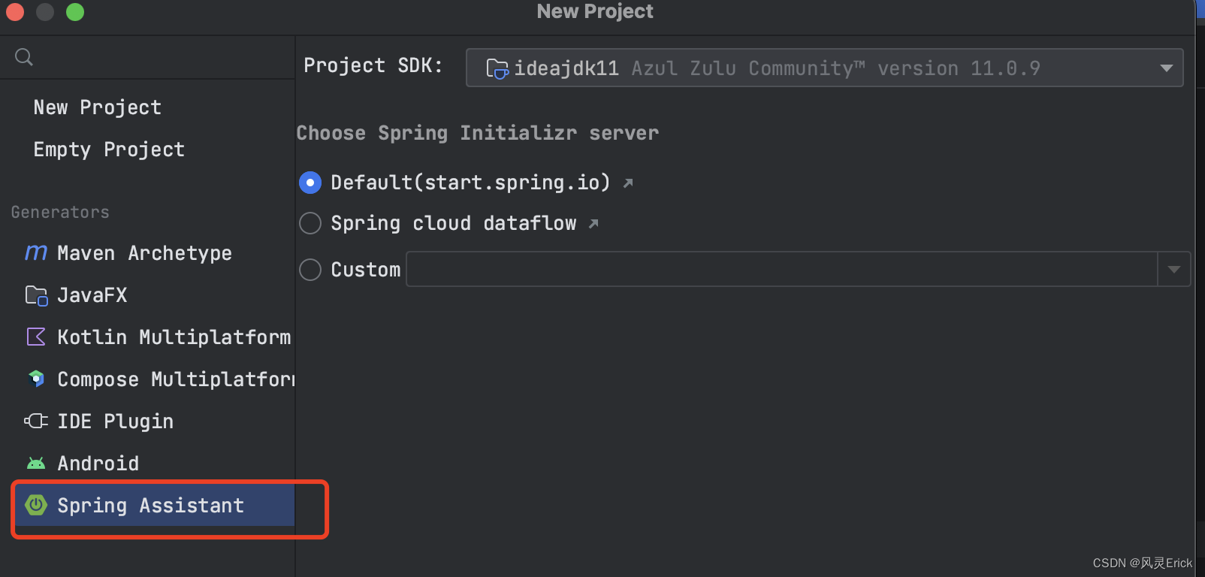The height and width of the screenshot is (577, 1205).
Task: Click the 'Custom' option label text
Action: [x=366, y=270]
